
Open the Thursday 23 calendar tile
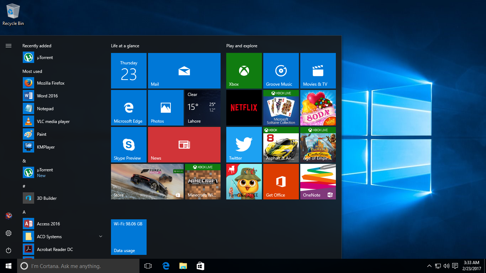pyautogui.click(x=129, y=71)
